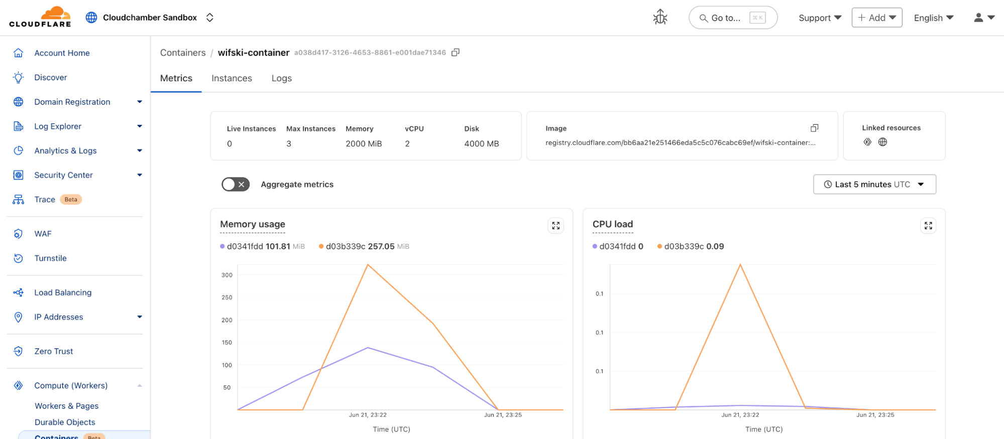Click the Trace sidebar icon
The image size is (1004, 439).
(19, 200)
